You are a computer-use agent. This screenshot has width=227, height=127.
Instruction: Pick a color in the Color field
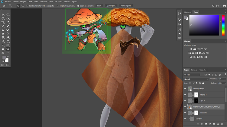click(x=204, y=25)
